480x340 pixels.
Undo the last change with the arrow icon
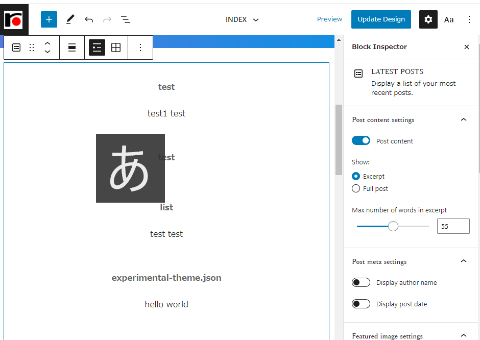[x=89, y=19]
